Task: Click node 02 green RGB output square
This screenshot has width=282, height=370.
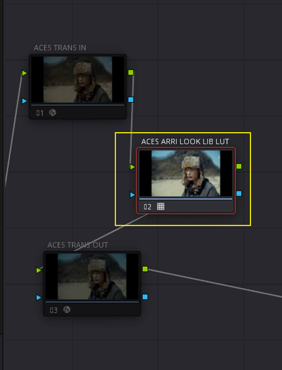Action: click(239, 166)
